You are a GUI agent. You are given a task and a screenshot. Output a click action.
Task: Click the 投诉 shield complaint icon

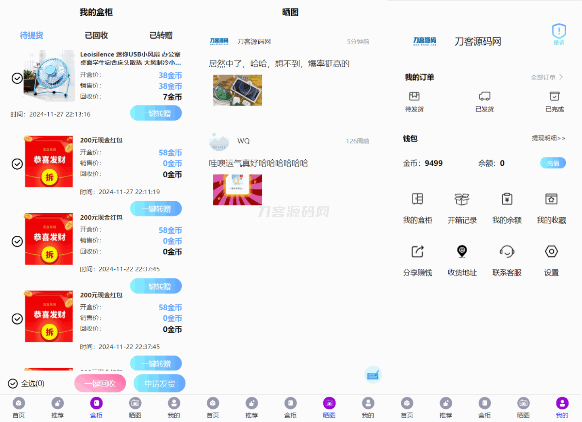click(559, 32)
